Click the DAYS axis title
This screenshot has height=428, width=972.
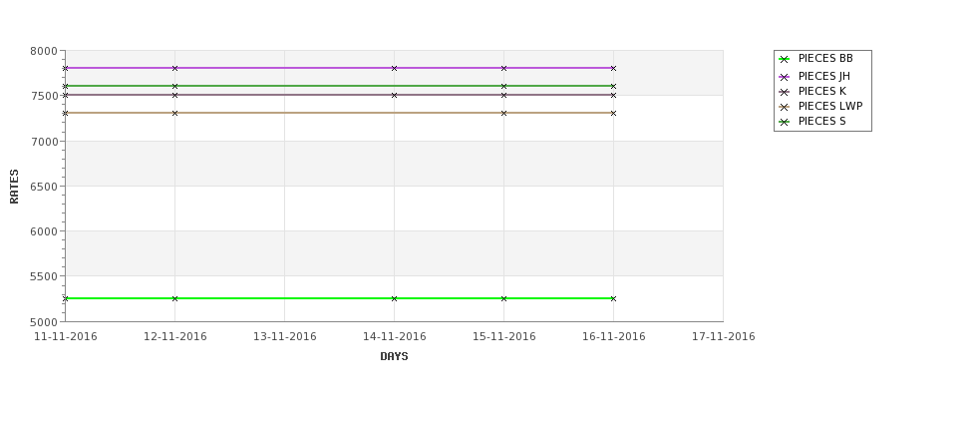pos(394,357)
